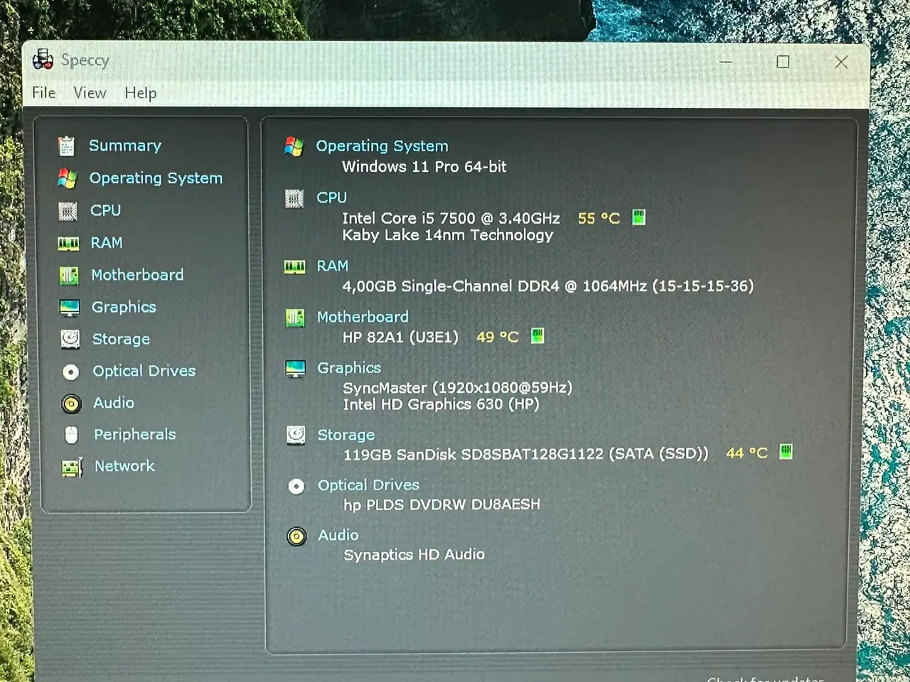Click the Optical Drives disc icon in sidebar
Image resolution: width=910 pixels, height=682 pixels.
tap(70, 372)
